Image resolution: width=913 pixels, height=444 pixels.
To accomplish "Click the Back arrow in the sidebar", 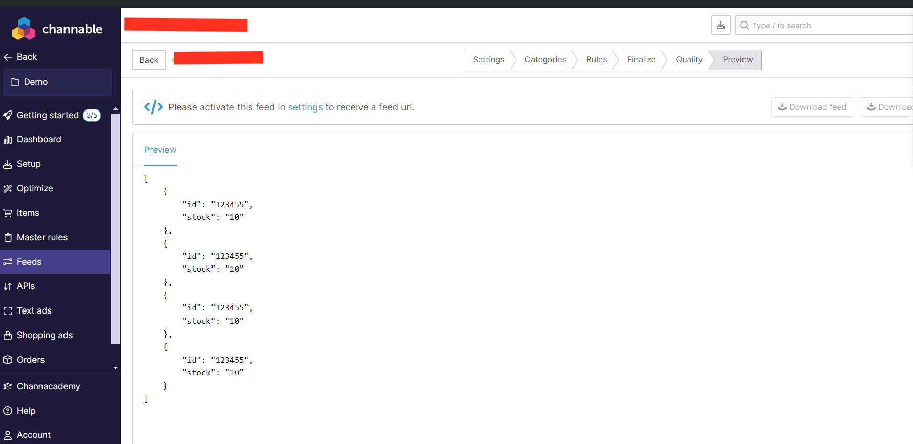I will (x=8, y=57).
